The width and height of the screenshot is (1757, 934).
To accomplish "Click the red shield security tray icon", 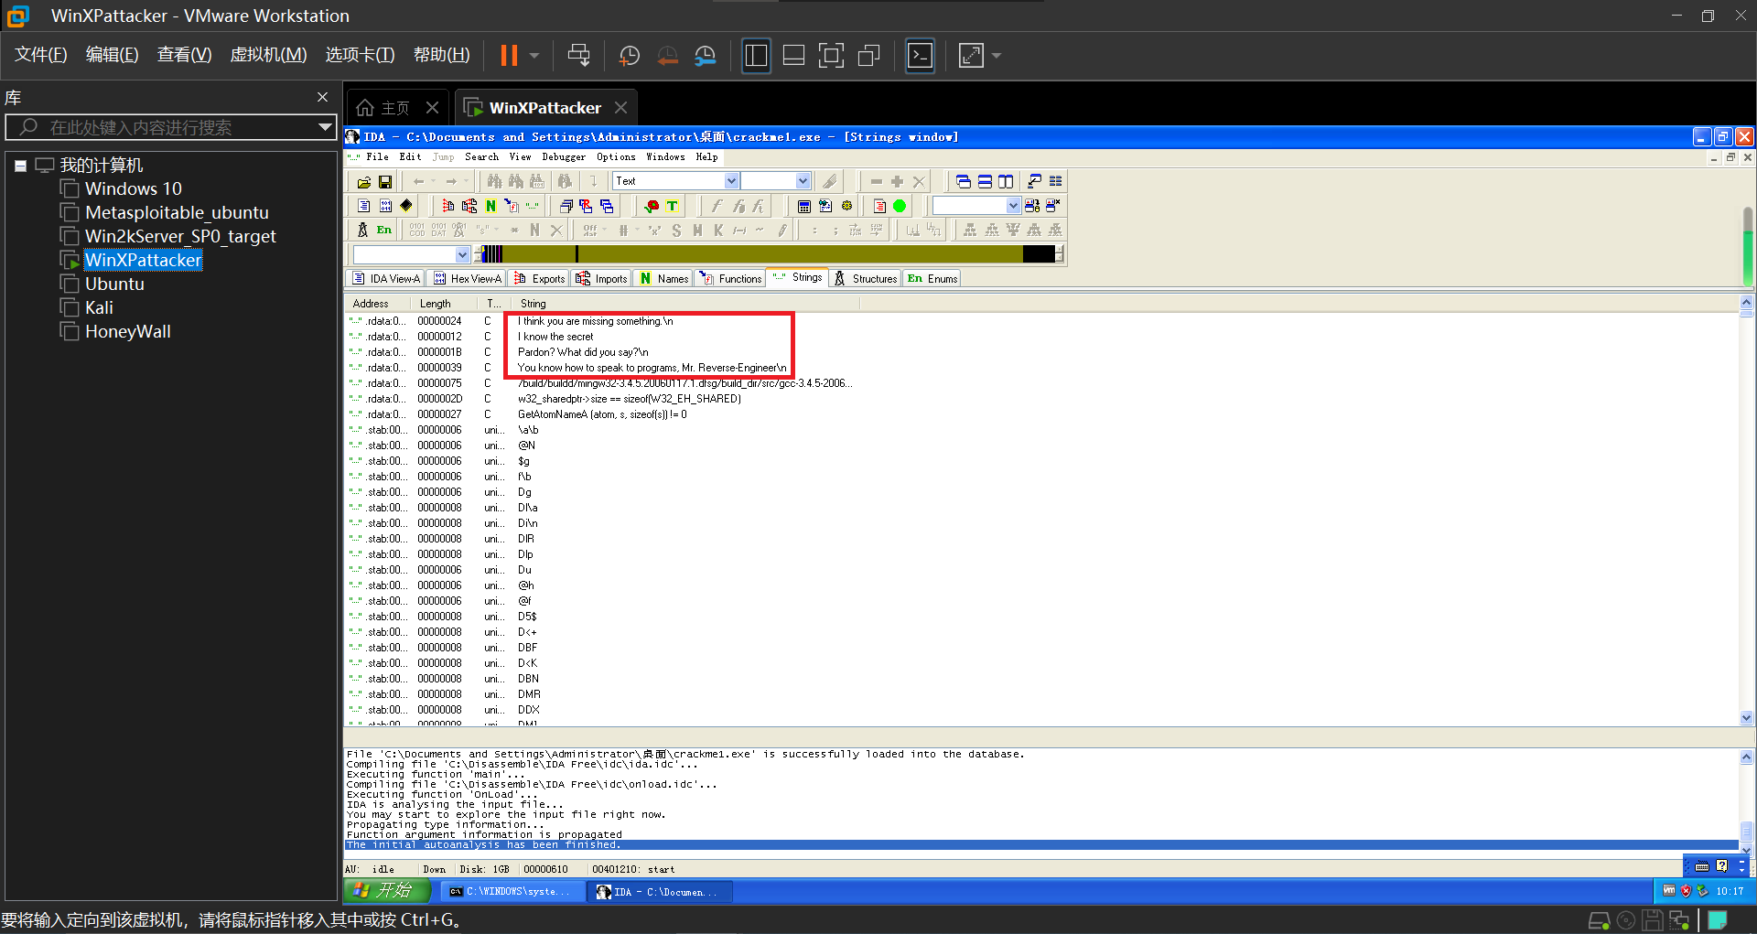I will pos(1686,891).
